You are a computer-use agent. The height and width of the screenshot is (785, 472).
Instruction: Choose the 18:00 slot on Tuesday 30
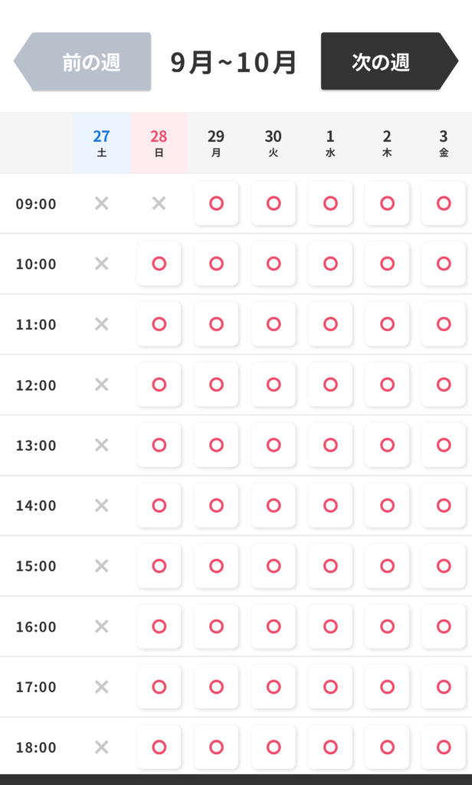pyautogui.click(x=274, y=747)
